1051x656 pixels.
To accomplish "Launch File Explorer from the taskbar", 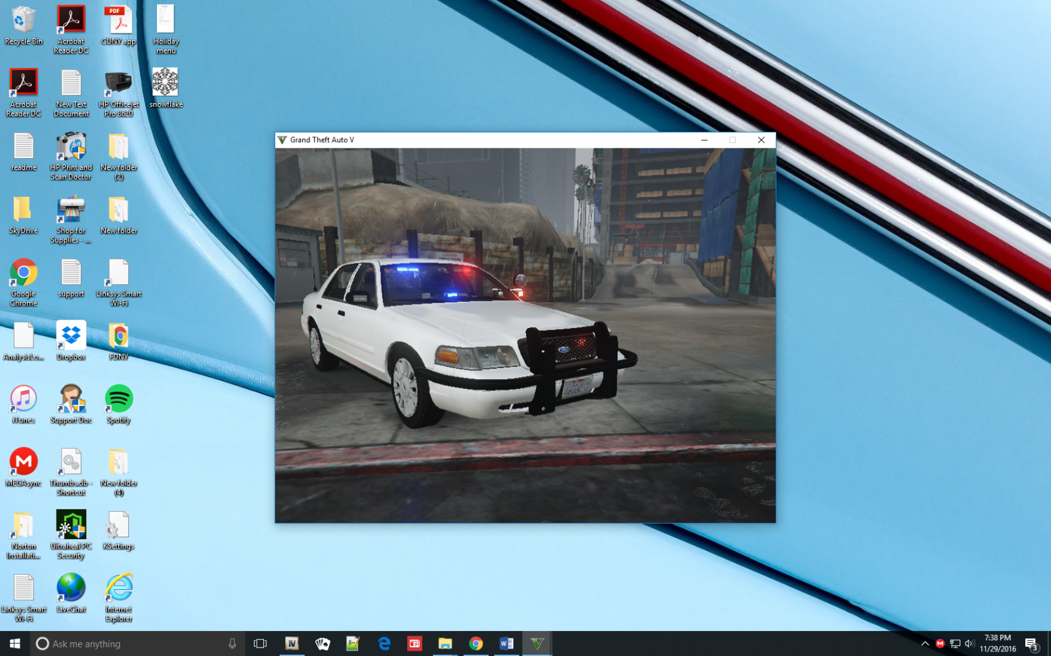I will point(445,644).
